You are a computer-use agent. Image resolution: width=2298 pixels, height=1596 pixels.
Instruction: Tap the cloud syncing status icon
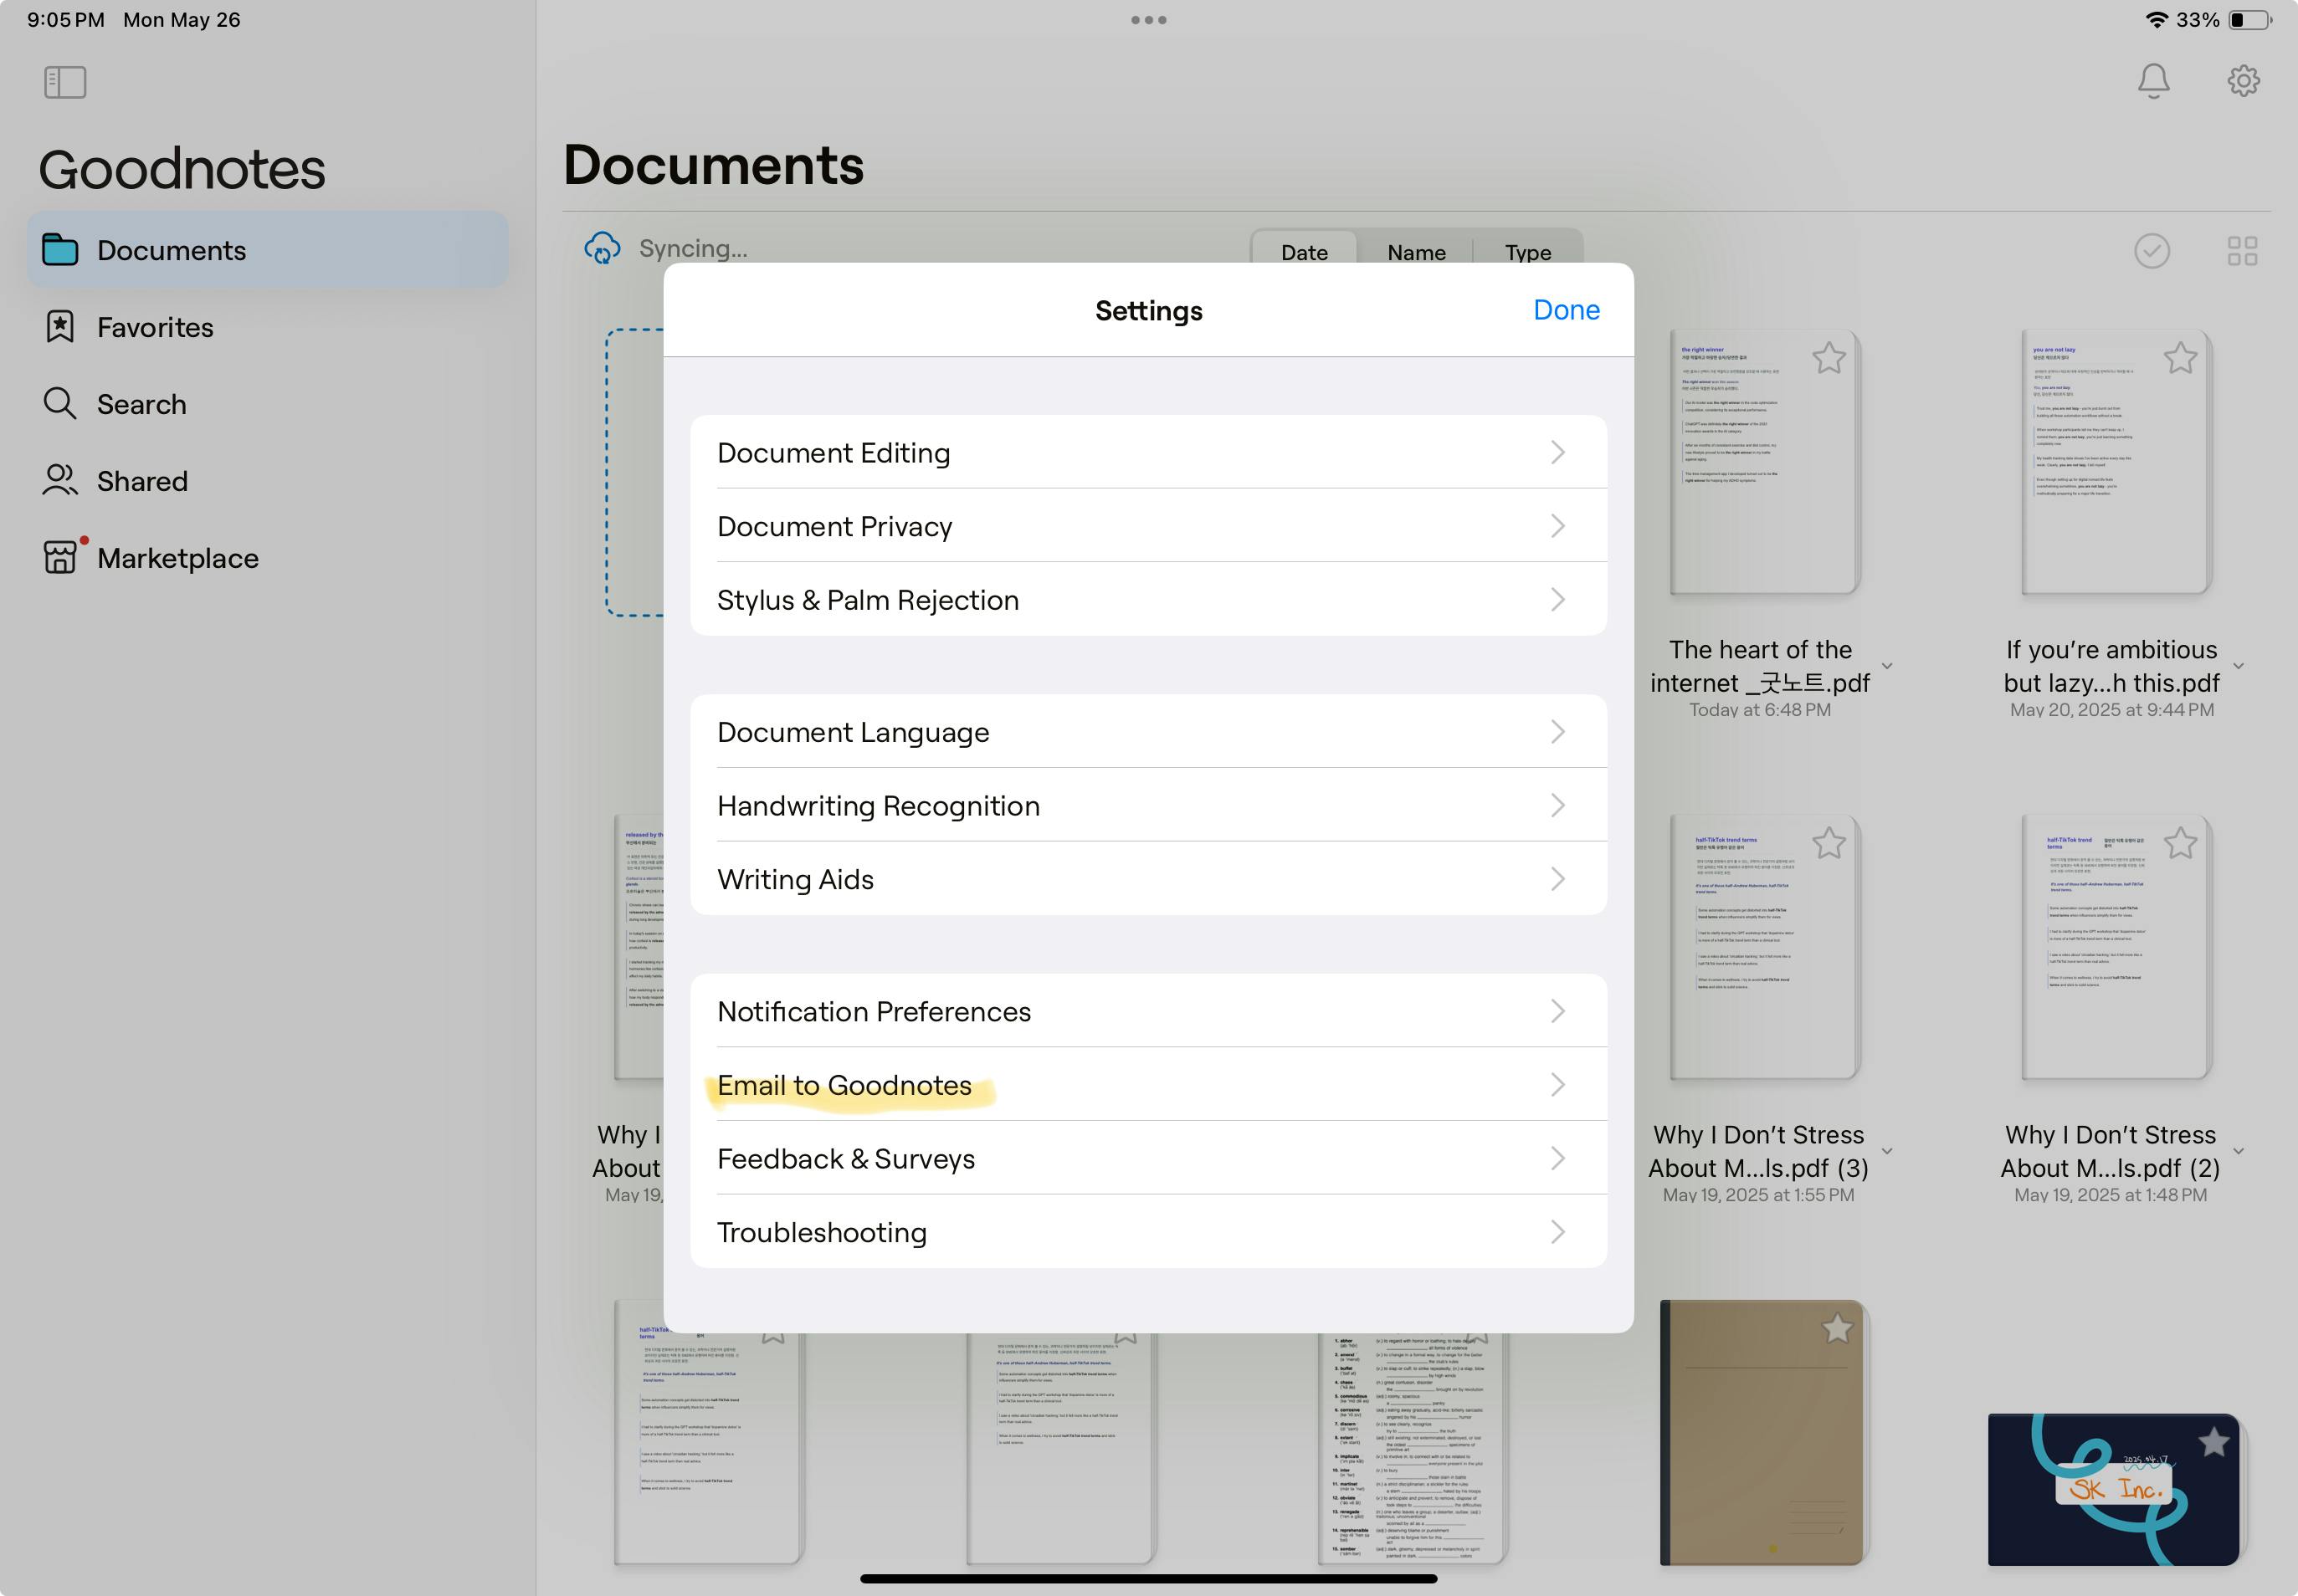(x=603, y=248)
